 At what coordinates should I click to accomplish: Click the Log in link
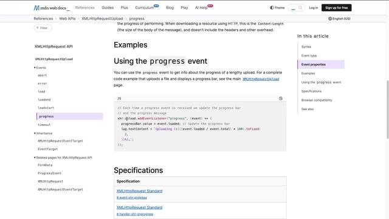point(314,8)
